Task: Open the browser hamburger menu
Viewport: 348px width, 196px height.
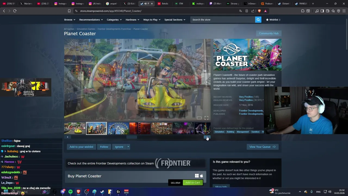Action: click(344, 11)
